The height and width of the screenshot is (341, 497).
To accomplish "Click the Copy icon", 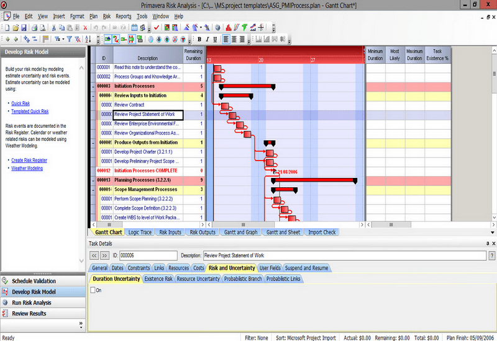I will (x=62, y=28).
